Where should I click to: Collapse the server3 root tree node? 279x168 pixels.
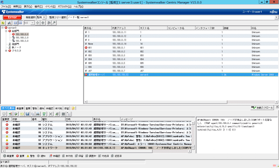2,28
